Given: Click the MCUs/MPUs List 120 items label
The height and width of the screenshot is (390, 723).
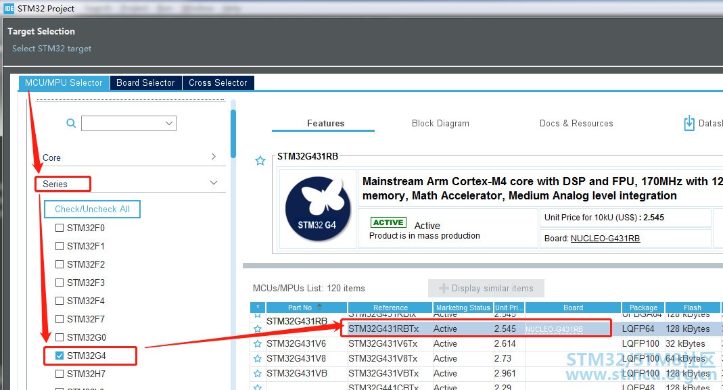Looking at the screenshot, I should coord(308,288).
